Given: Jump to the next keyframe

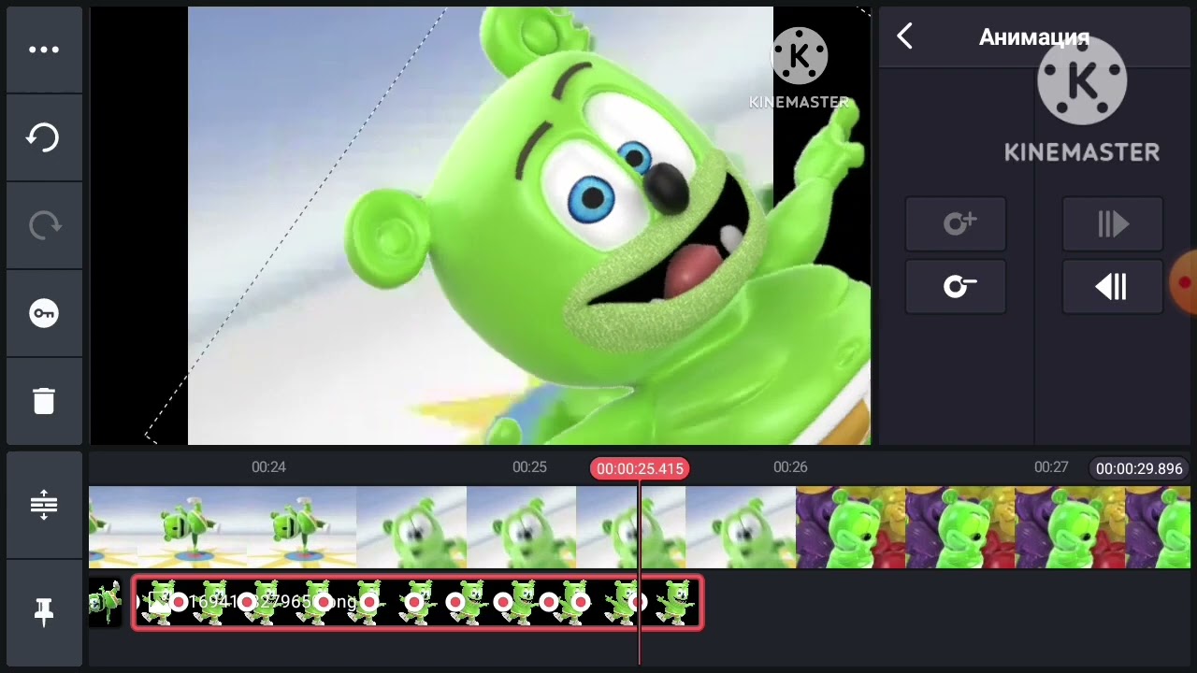Looking at the screenshot, I should point(1113,224).
